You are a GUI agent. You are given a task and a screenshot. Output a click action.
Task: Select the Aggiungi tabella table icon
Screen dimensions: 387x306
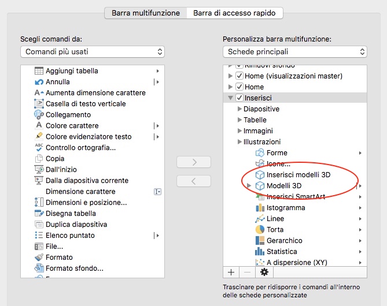tap(39, 71)
